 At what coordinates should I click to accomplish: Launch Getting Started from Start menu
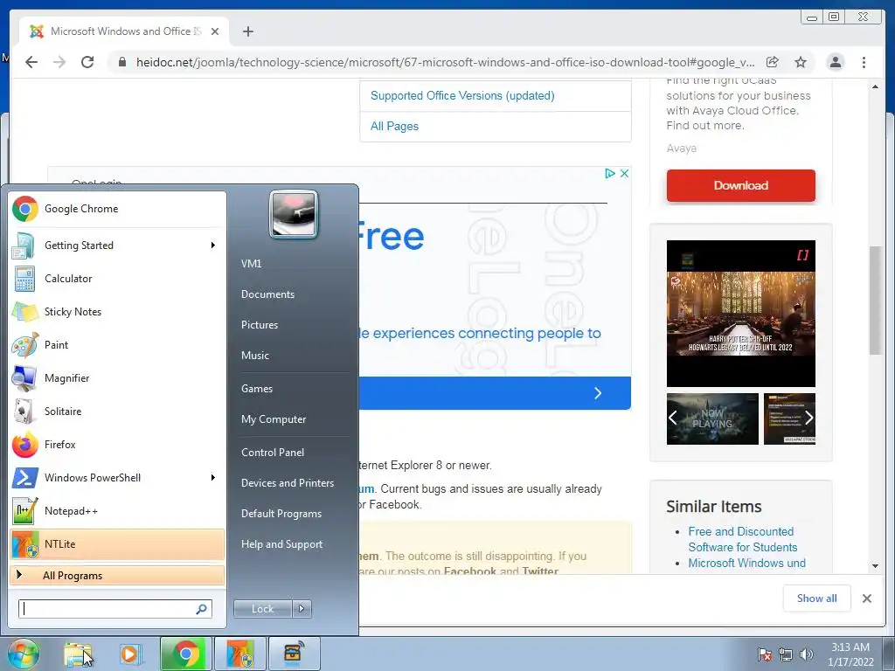117,246
